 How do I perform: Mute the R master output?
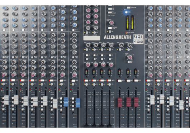[128, 81]
